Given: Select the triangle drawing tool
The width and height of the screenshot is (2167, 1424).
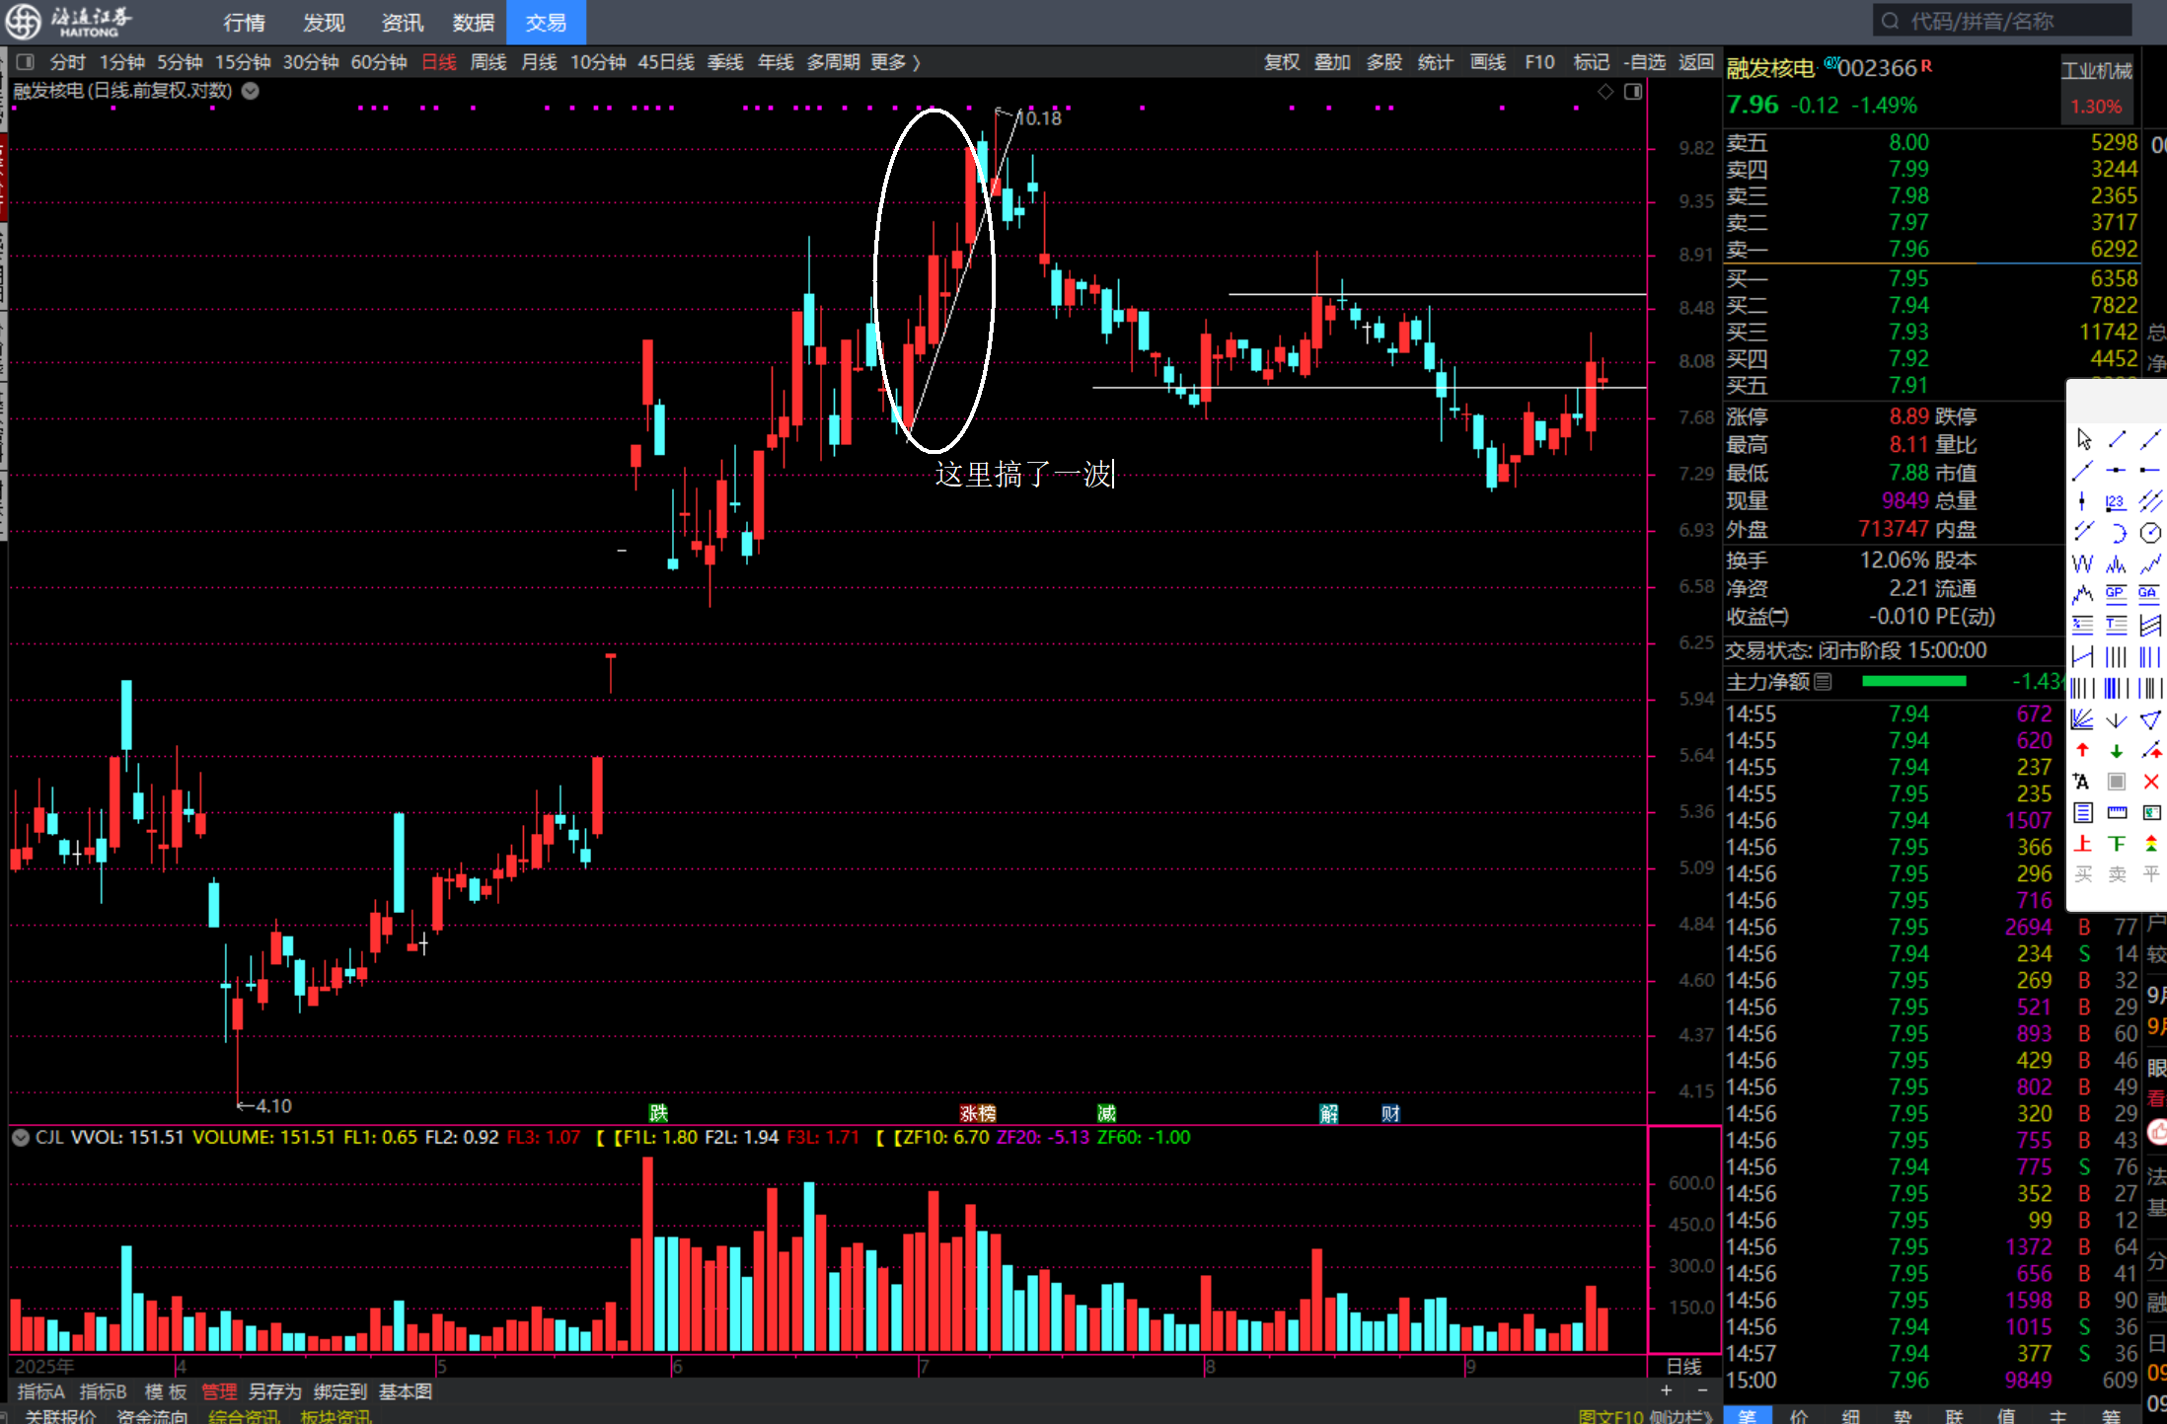Looking at the screenshot, I should [2150, 719].
